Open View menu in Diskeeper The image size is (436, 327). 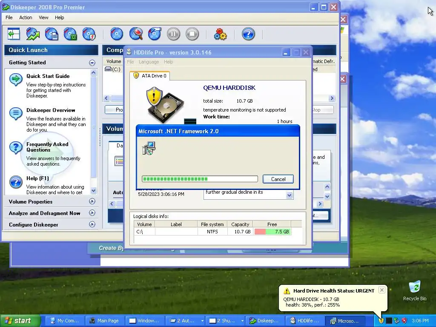(x=43, y=17)
